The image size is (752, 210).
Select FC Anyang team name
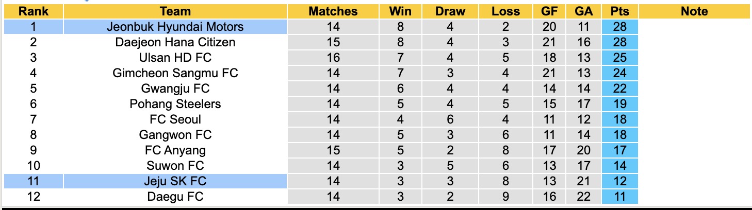pyautogui.click(x=175, y=150)
